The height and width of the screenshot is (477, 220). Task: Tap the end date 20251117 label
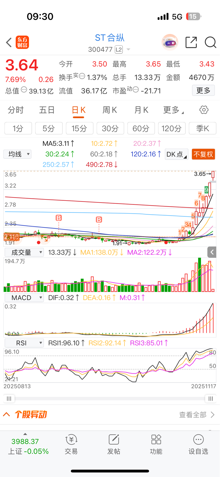tap(204, 386)
